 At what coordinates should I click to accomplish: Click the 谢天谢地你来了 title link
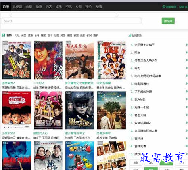click(75, 133)
